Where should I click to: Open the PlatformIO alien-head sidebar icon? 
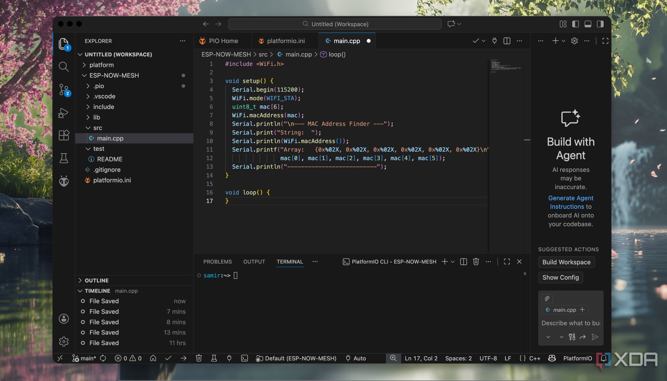[x=64, y=181]
